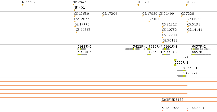Select the GS:17734 insertion marker
This screenshot has height=112, width=217.
click(x=163, y=38)
